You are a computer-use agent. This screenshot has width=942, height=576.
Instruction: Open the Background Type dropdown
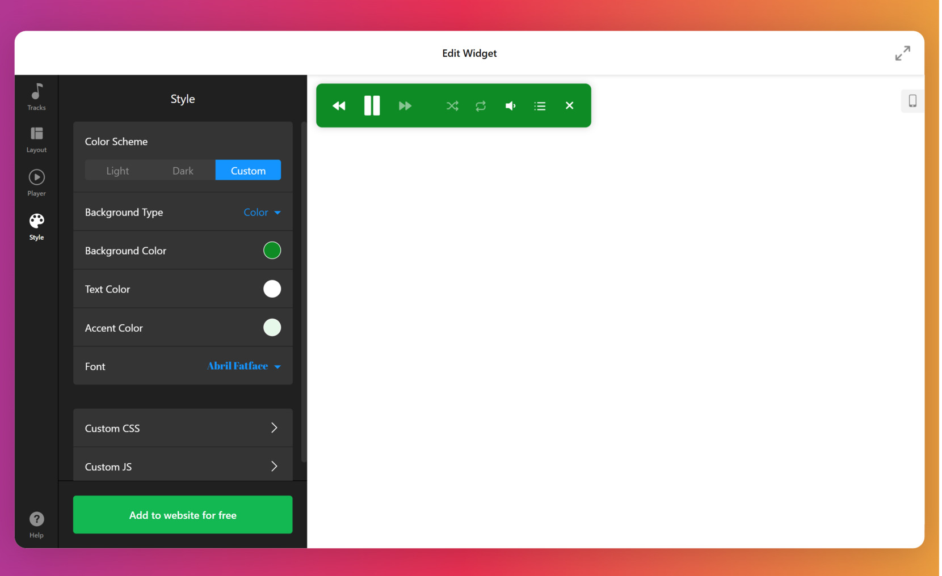point(262,212)
